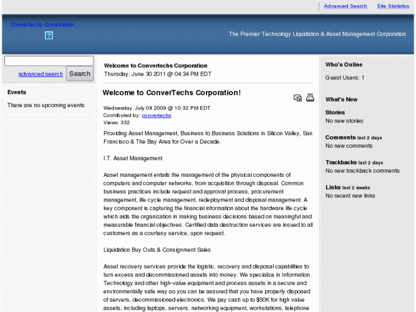
Task: Focus the search text field
Action: [x=49, y=61]
